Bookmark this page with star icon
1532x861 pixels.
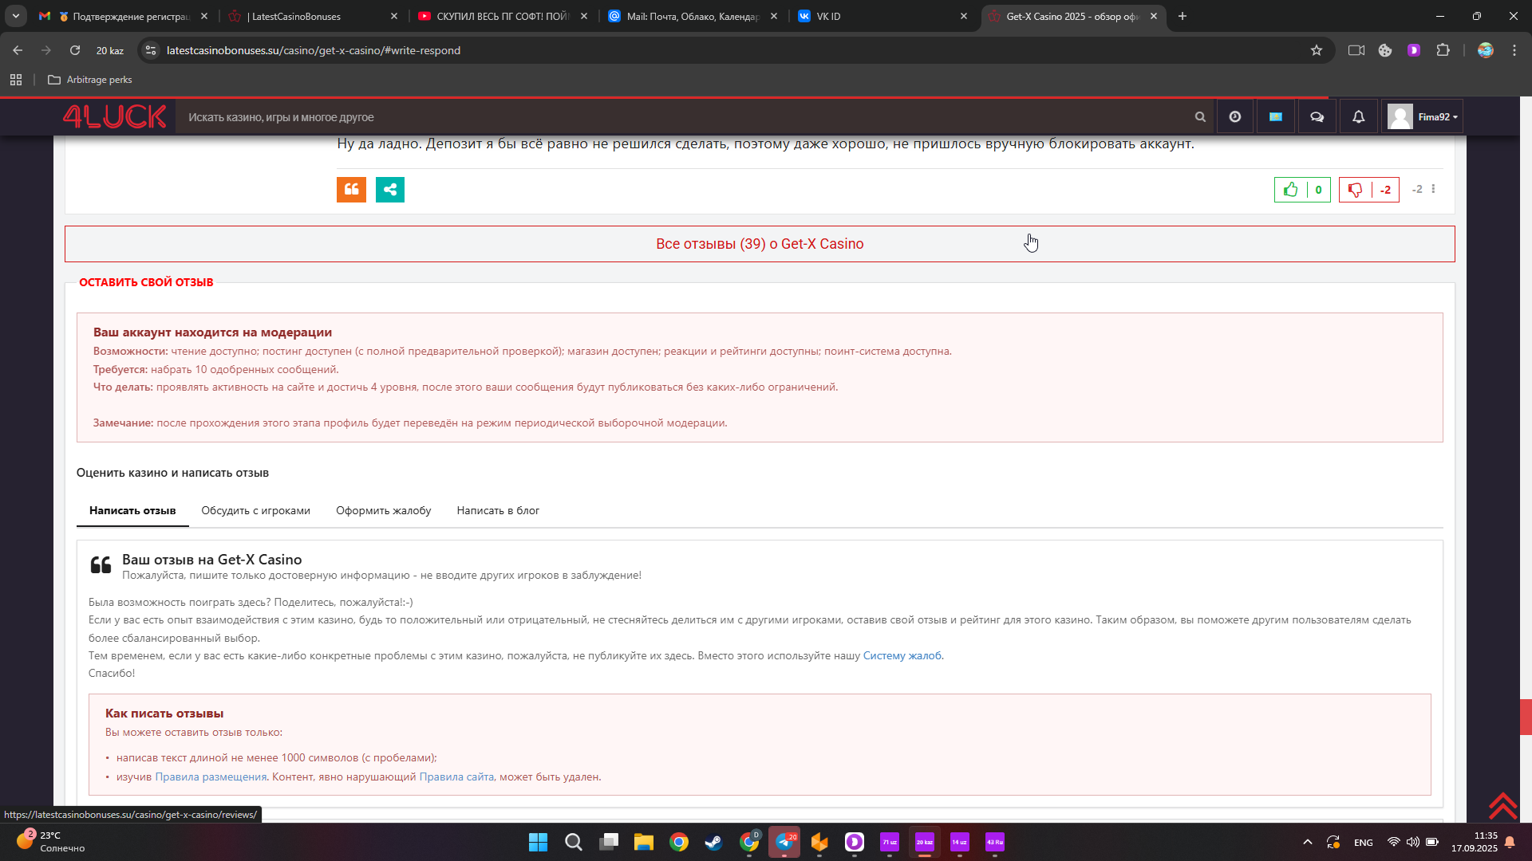(x=1317, y=50)
